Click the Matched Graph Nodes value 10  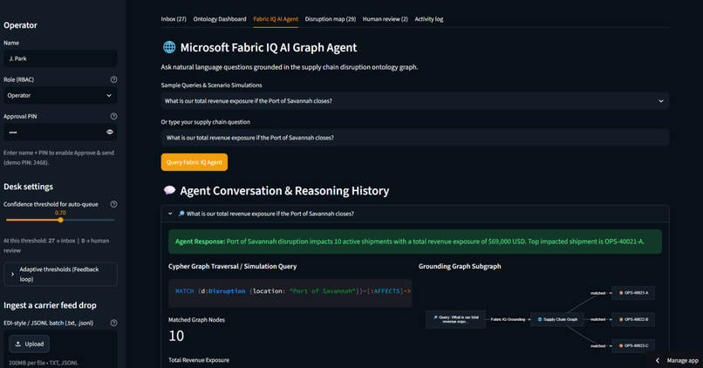[176, 336]
